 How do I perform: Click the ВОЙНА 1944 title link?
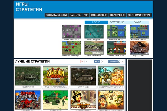pyautogui.click(x=28, y=87)
